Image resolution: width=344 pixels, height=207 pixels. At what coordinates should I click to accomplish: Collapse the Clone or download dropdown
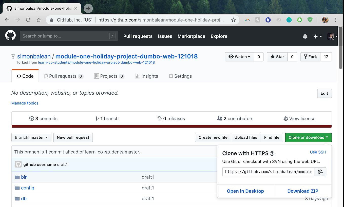click(x=308, y=137)
